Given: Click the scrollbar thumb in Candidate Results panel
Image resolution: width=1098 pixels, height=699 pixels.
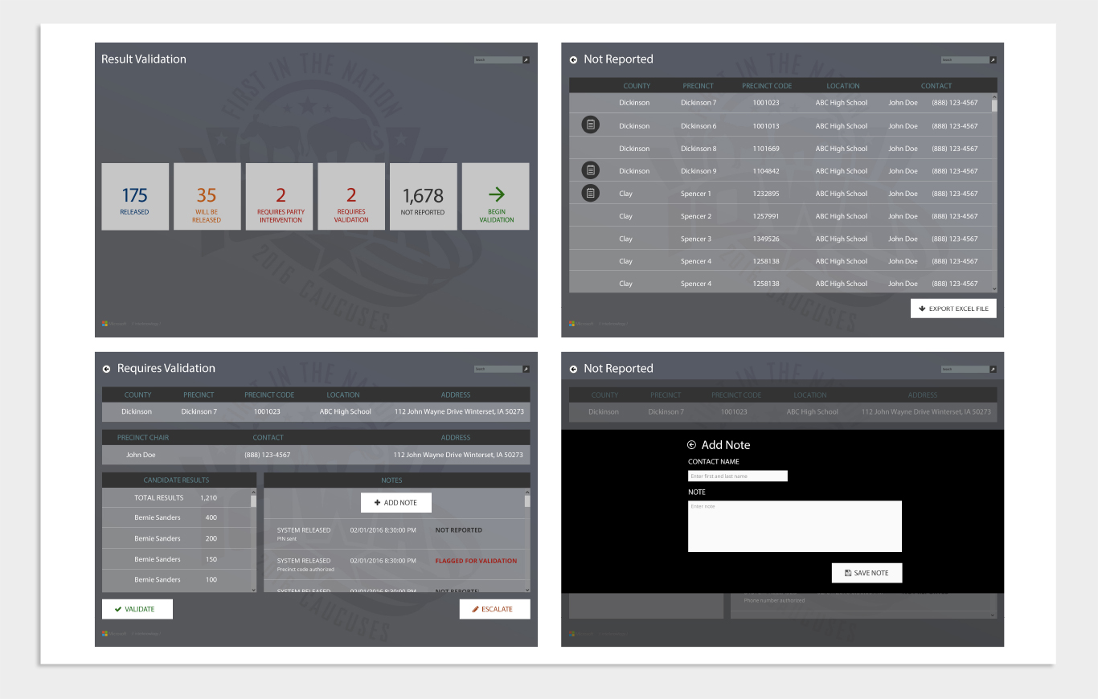Looking at the screenshot, I should coord(254,501).
